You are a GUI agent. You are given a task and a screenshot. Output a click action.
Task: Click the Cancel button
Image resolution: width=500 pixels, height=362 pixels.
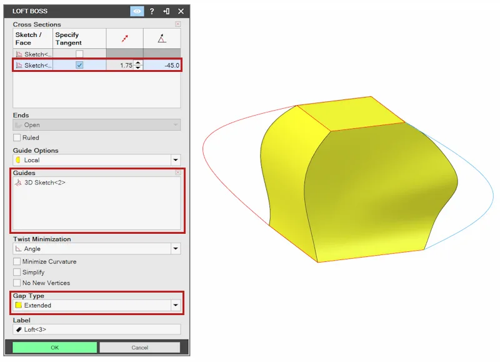point(139,348)
